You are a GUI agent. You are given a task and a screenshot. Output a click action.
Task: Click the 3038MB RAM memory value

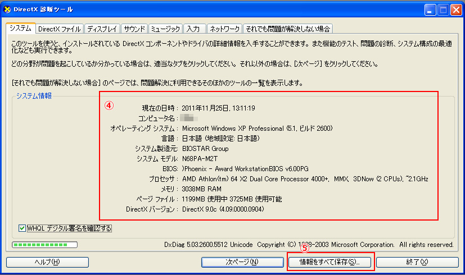point(202,189)
